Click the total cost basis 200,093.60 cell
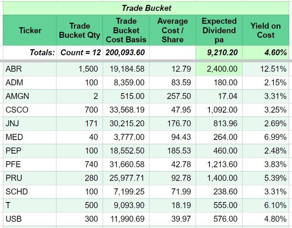 pyautogui.click(x=126, y=52)
